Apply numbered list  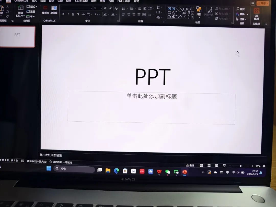pos(132,8)
